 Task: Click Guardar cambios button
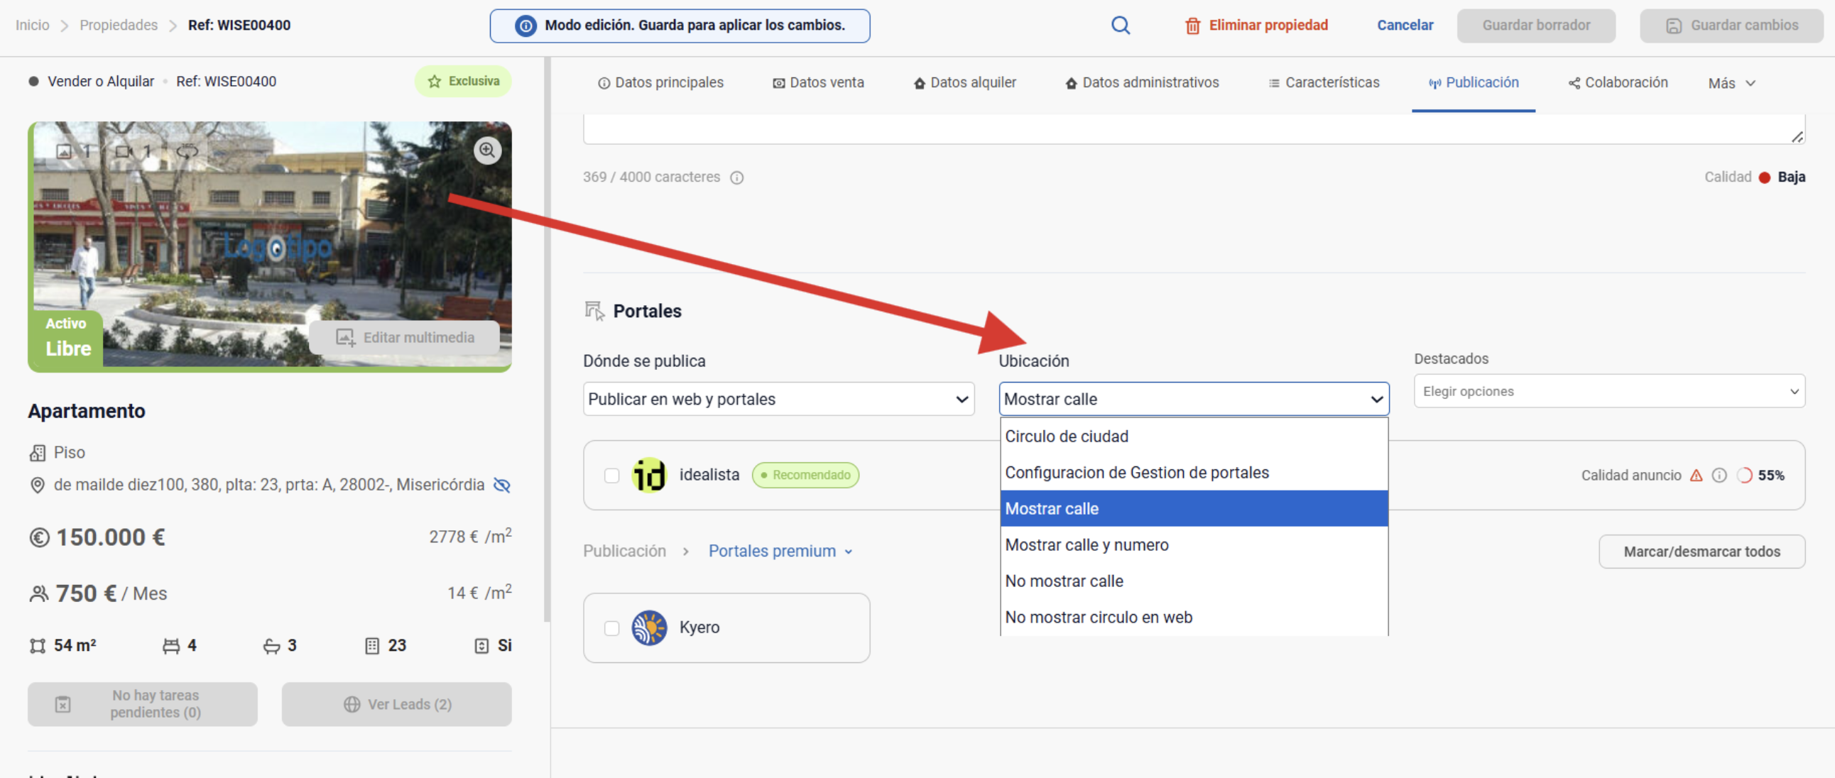[1731, 26]
